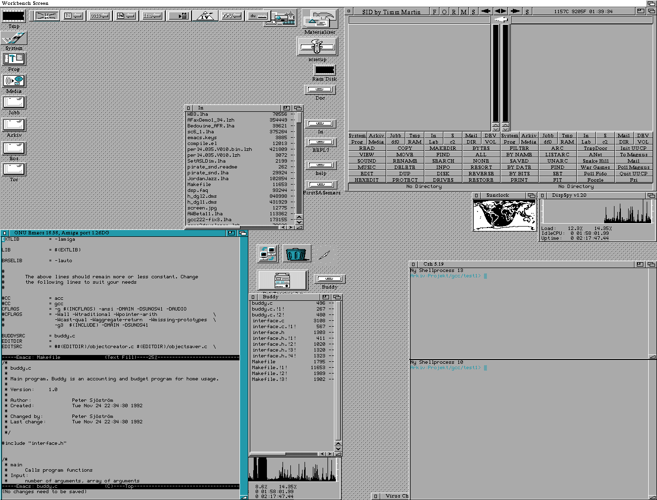The image size is (657, 500).
Task: Click the Buddy window scroll-down arrow
Action: (338, 449)
